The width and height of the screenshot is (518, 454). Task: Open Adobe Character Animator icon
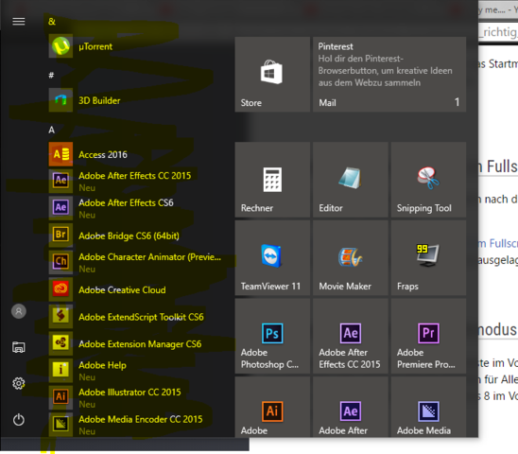click(60, 262)
